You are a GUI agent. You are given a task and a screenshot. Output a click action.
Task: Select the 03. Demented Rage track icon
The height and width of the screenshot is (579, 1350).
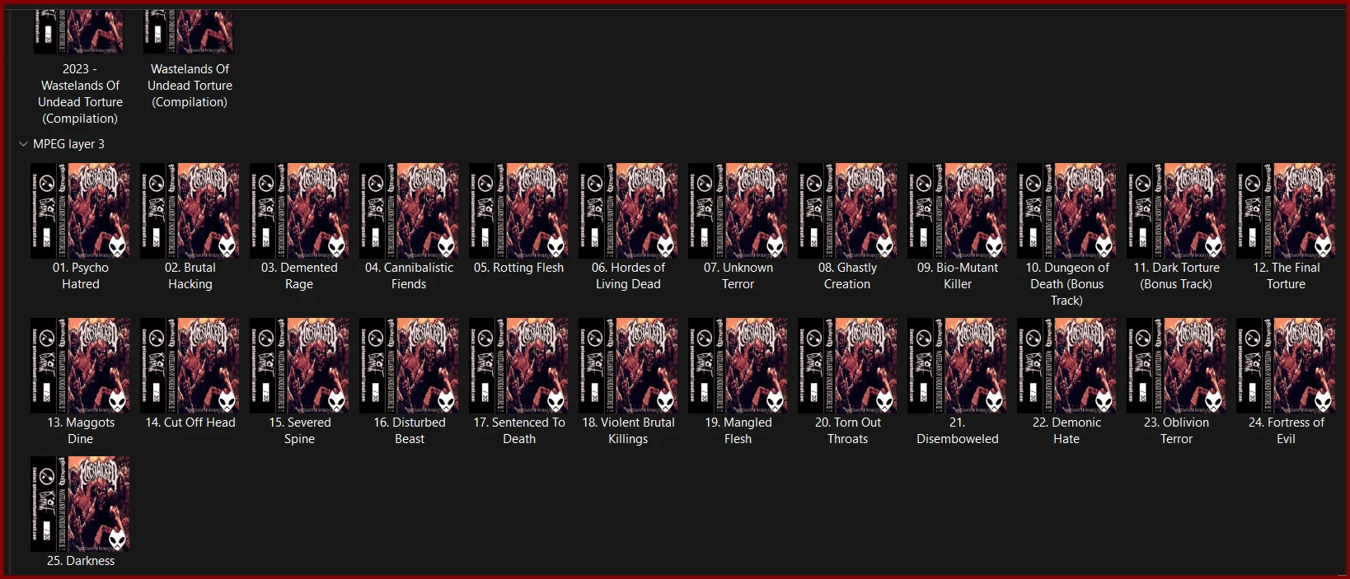[x=299, y=211]
